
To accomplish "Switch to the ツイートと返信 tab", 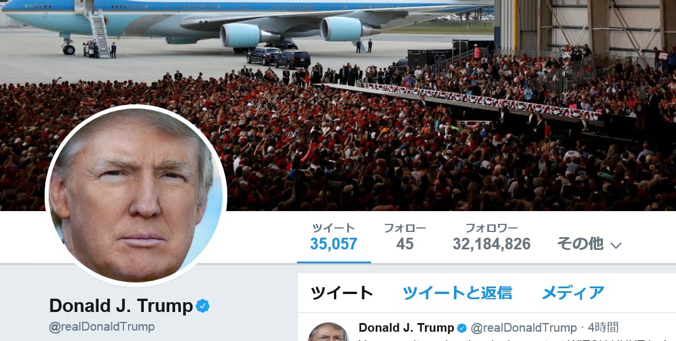I will (457, 293).
